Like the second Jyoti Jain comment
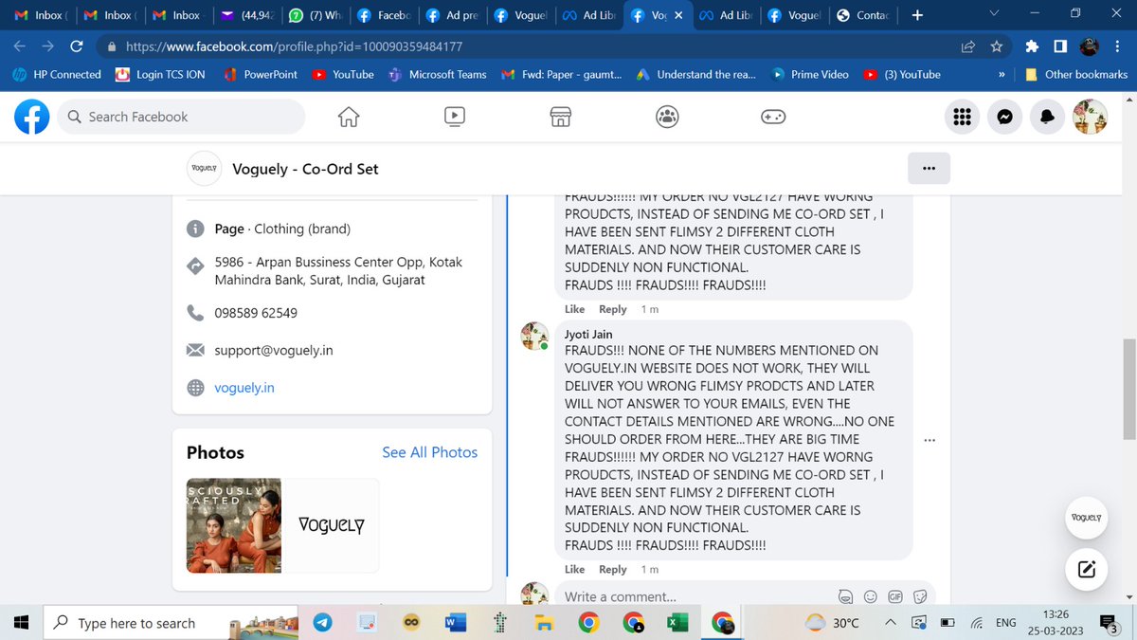Viewport: 1137px width, 640px height. click(574, 569)
